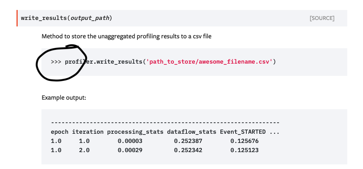Click the 'Event_STARTED' column header

[x=243, y=132]
